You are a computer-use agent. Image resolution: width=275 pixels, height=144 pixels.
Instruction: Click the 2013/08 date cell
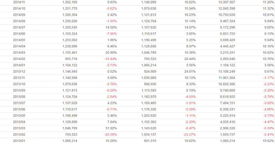click(x=19, y=97)
